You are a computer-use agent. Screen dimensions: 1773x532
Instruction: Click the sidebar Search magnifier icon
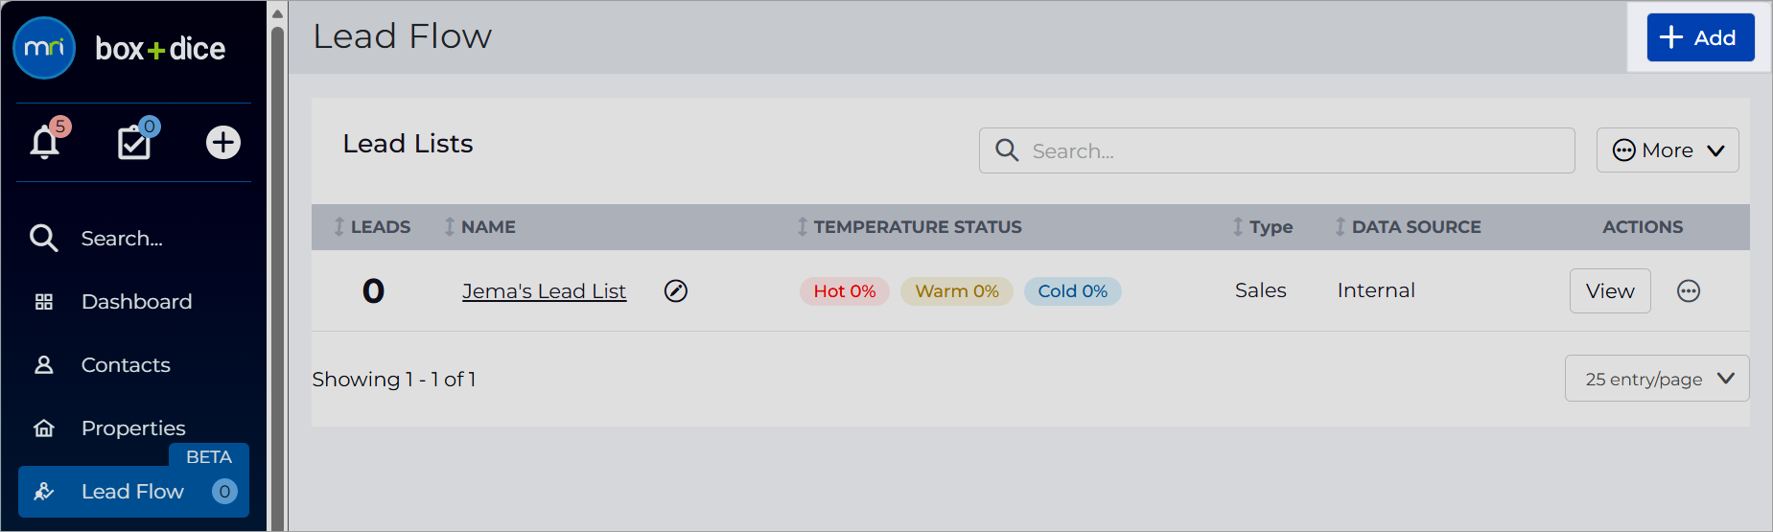click(44, 238)
